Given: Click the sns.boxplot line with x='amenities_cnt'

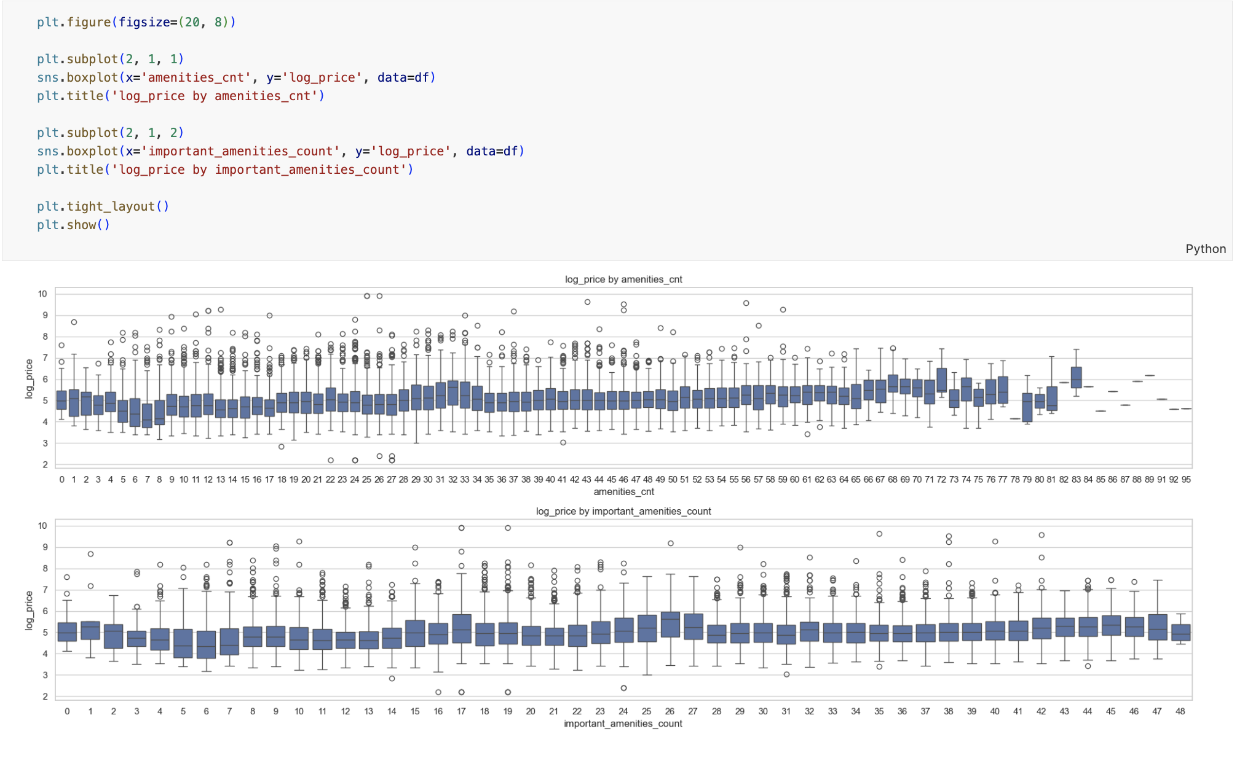Looking at the screenshot, I should (x=236, y=77).
